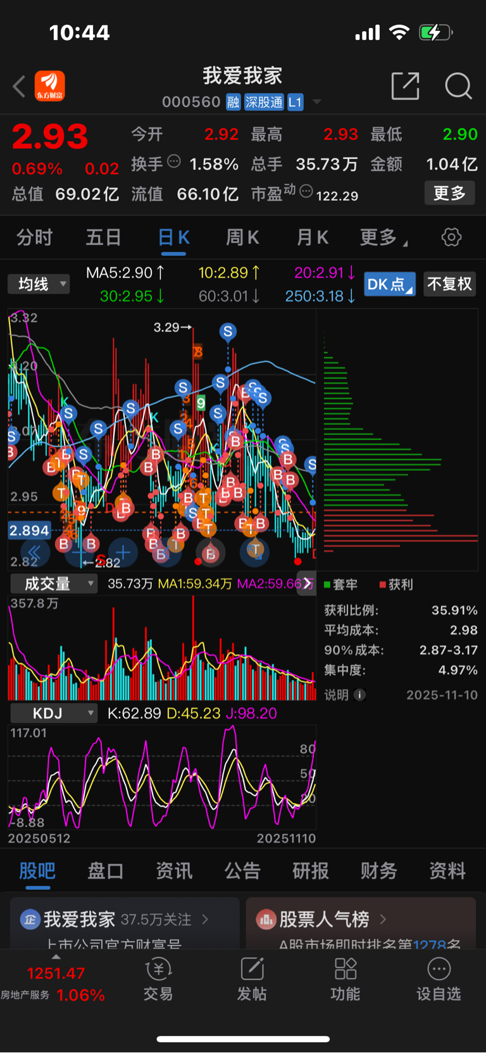
Task: Tap the 更多 quote details button
Action: pyautogui.click(x=449, y=193)
